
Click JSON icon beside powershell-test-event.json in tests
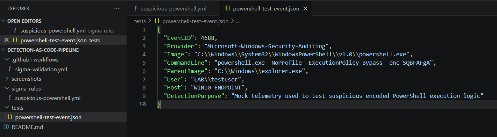click(x=10, y=117)
